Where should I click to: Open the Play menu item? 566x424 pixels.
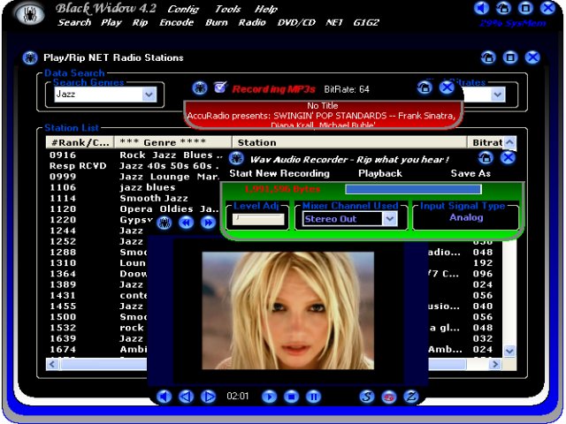111,22
